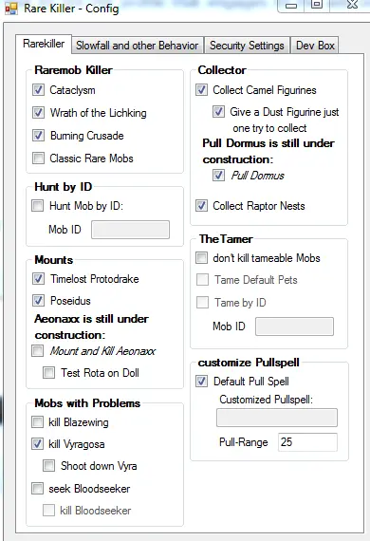Select the Dev Box tab
Screen dimensions: 370x541
315,46
